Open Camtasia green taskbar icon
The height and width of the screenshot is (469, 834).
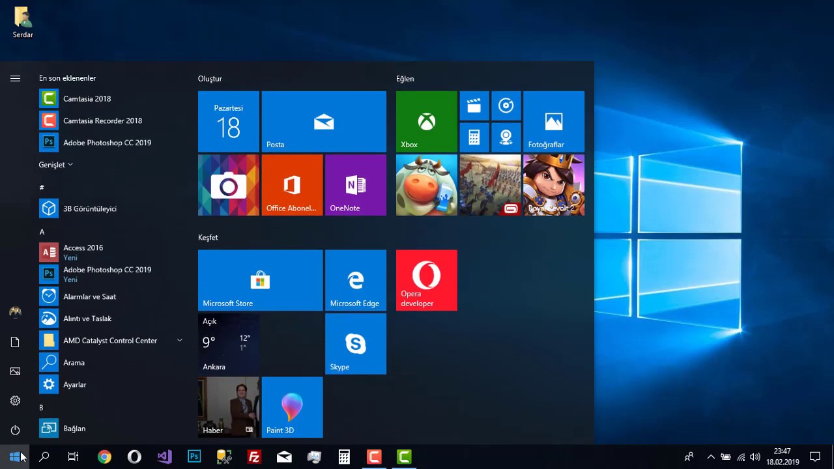point(404,457)
